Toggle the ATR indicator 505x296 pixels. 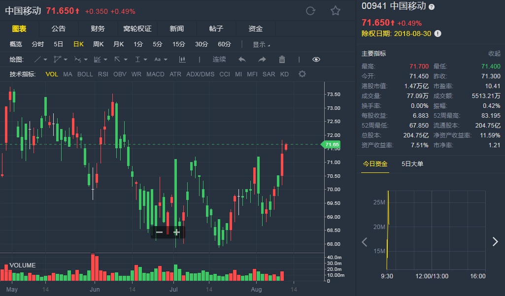[175, 74]
